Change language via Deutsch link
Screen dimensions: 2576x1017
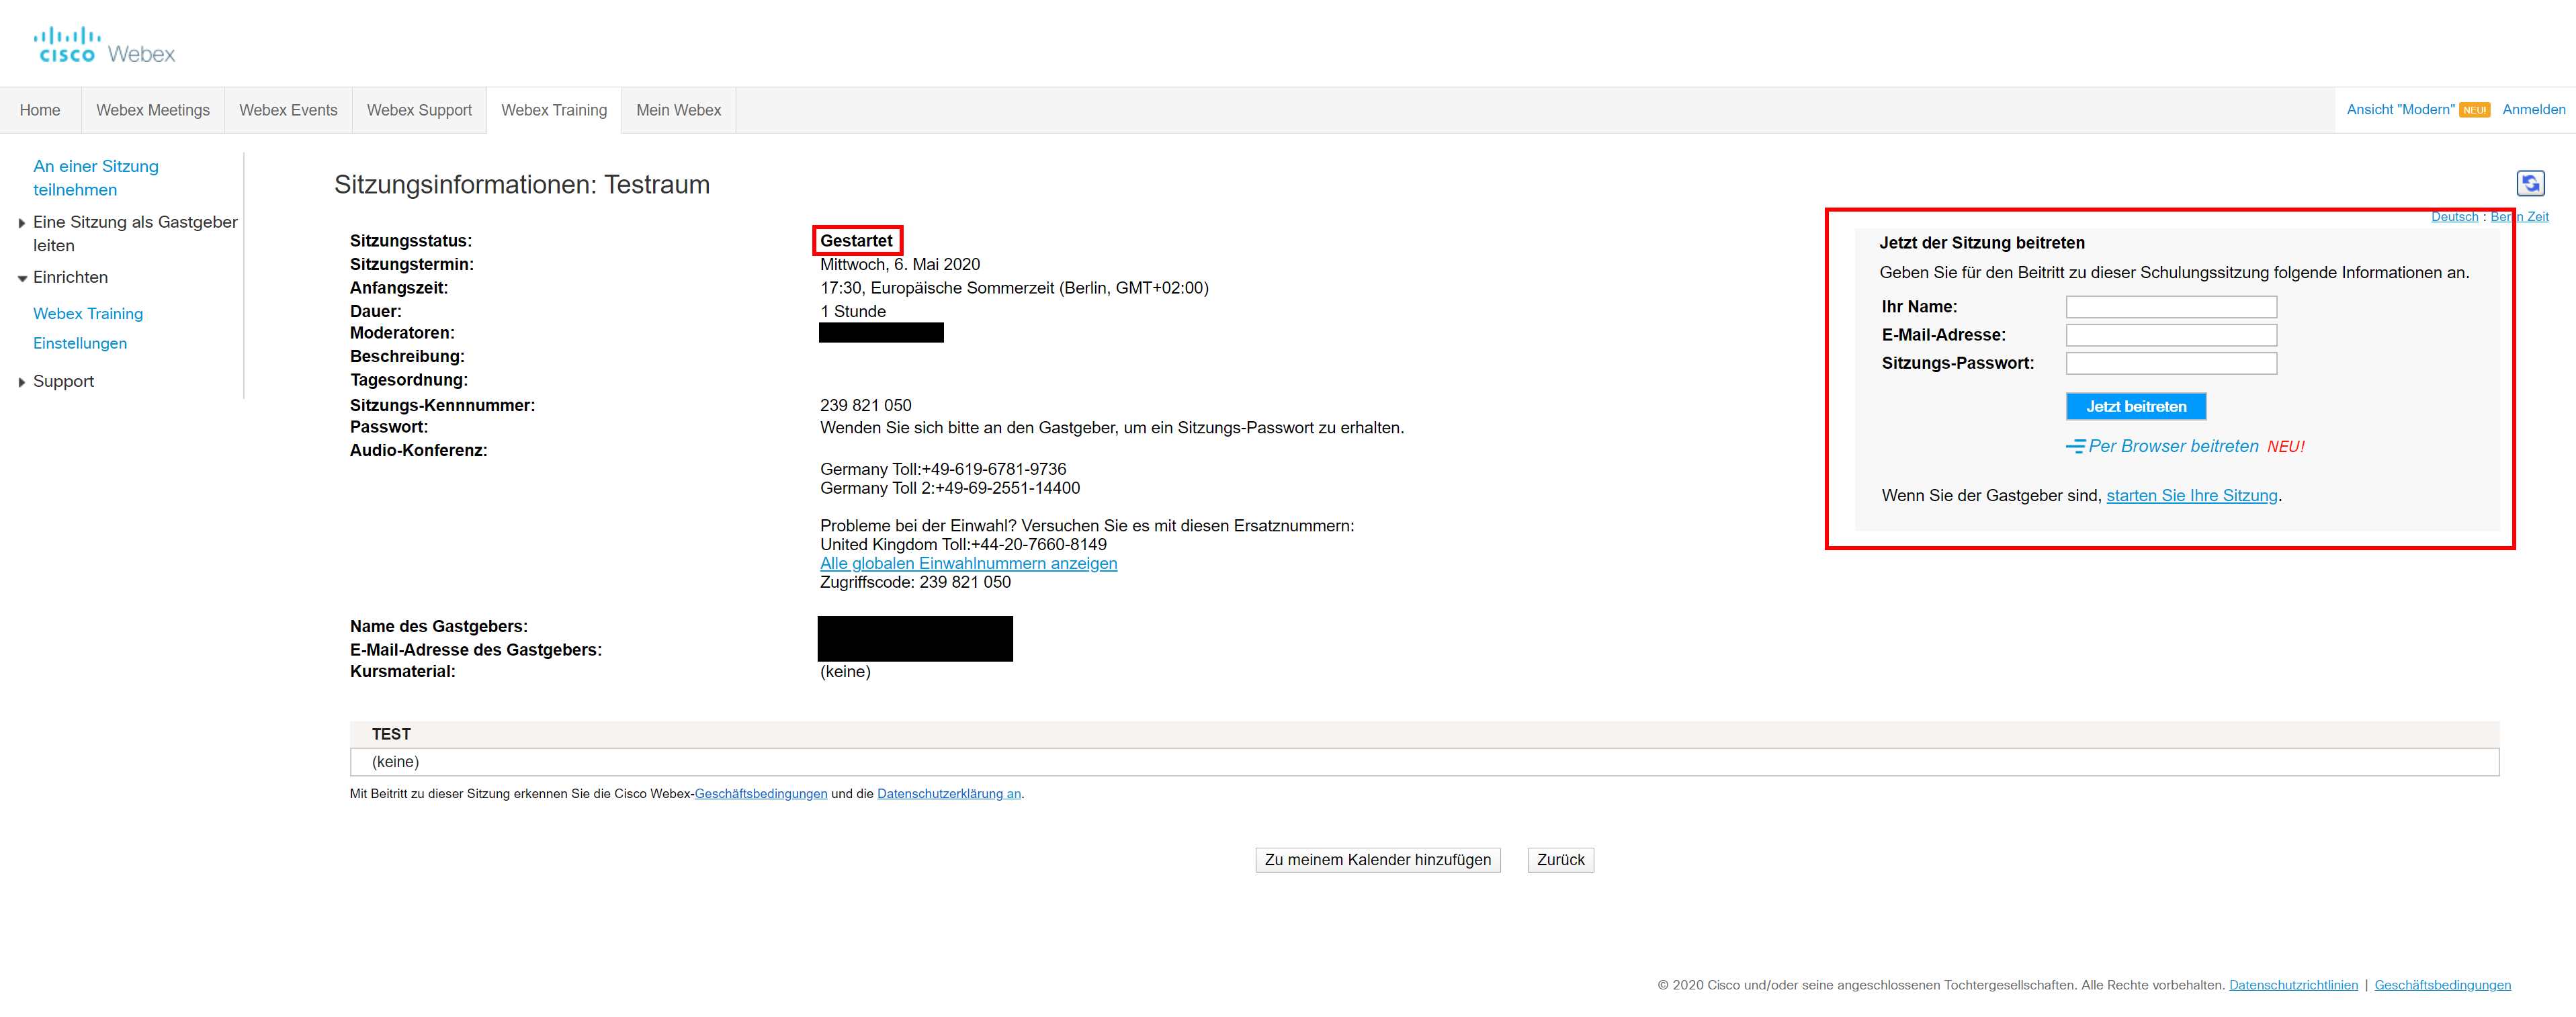[2454, 217]
